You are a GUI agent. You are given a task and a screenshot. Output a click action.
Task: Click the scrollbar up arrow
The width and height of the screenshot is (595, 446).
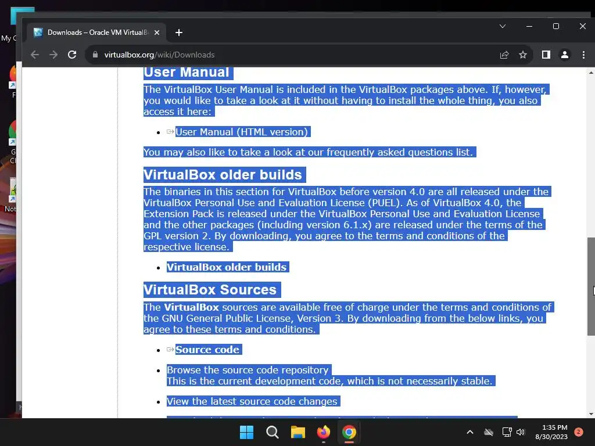click(x=591, y=72)
